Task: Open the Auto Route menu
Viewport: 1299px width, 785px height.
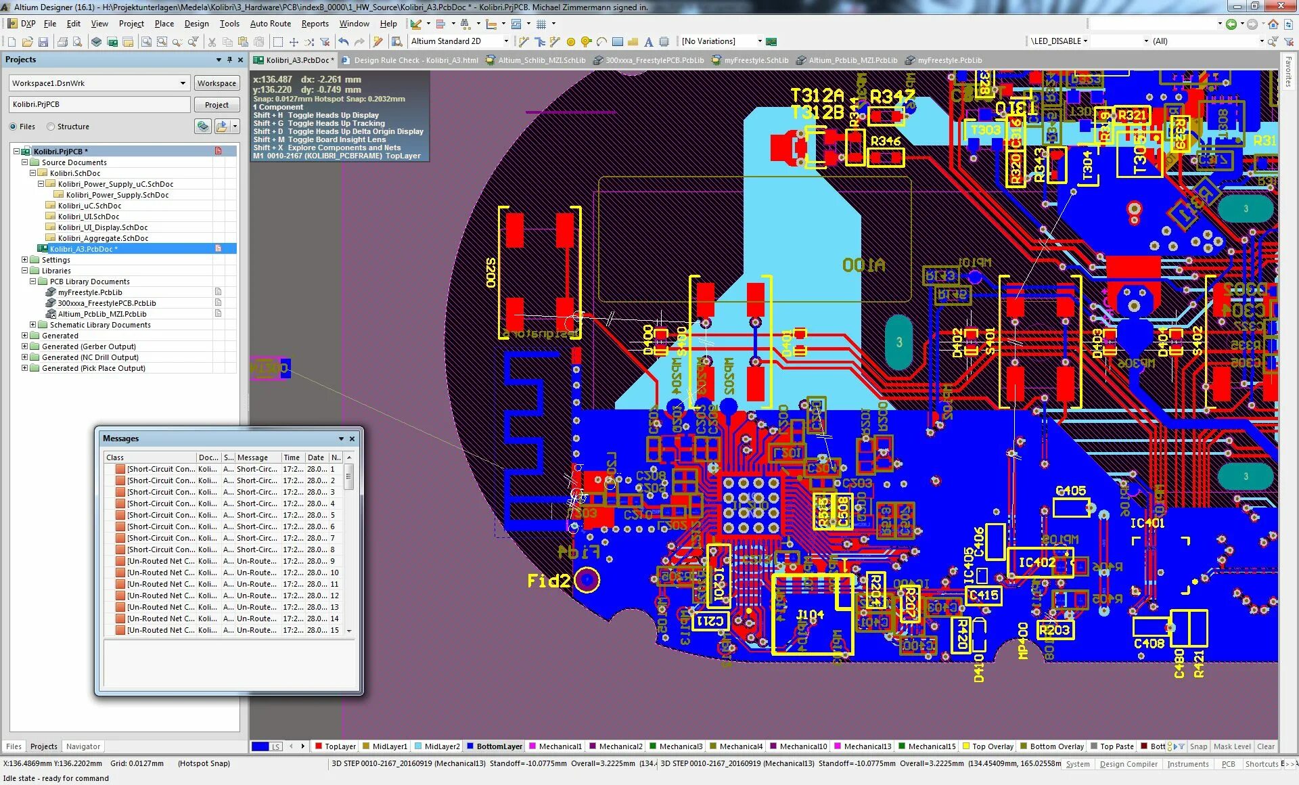Action: click(x=270, y=24)
